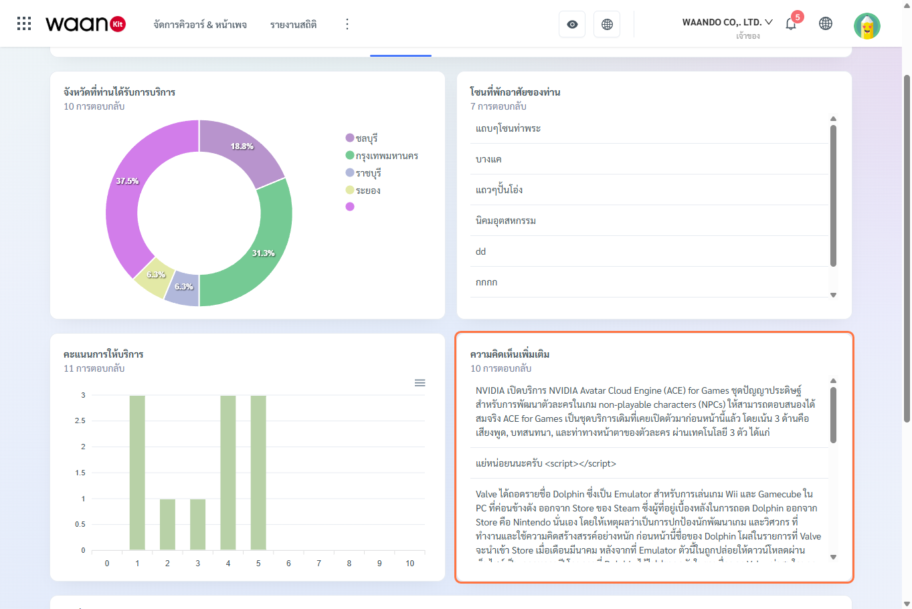Viewport: 912px width, 609px height.
Task: Select the blue 6.3% donut segment
Action: point(183,289)
